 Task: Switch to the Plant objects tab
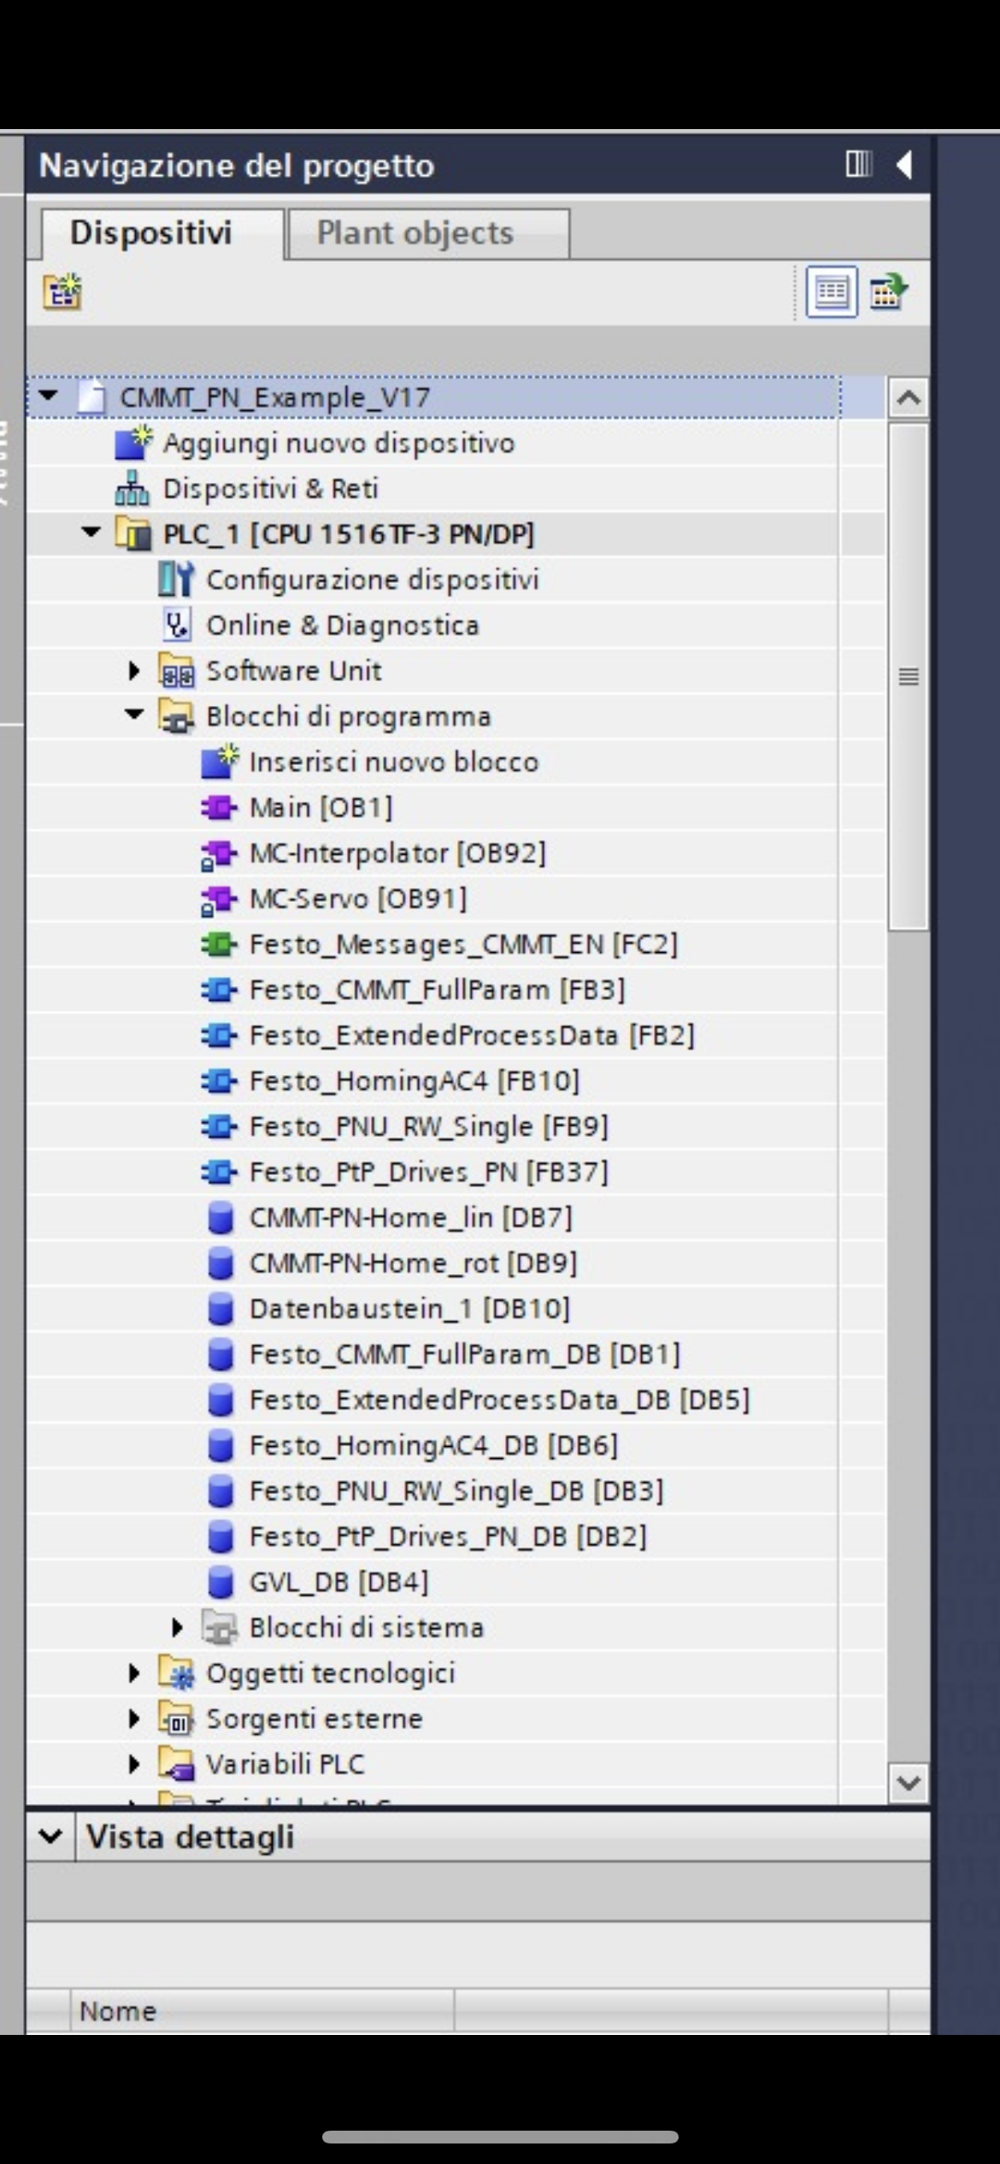(429, 232)
